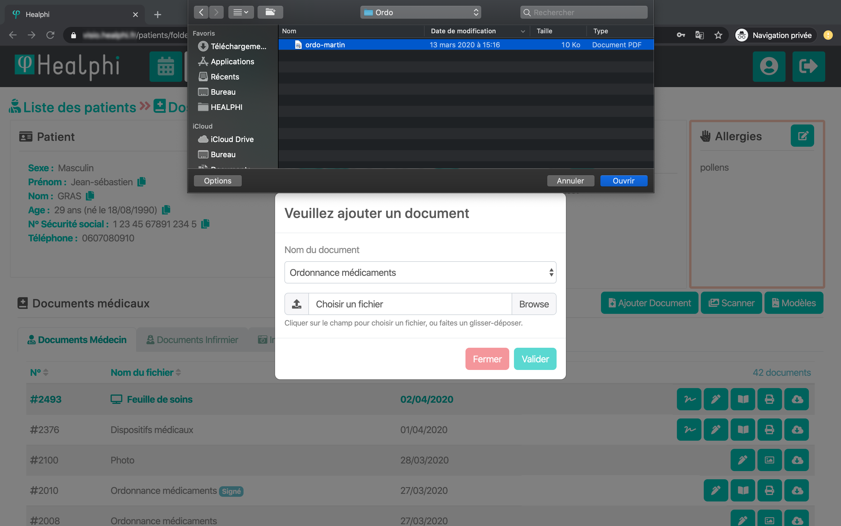The image size is (841, 526).
Task: Click the Navigation privée indicator
Action: point(775,35)
